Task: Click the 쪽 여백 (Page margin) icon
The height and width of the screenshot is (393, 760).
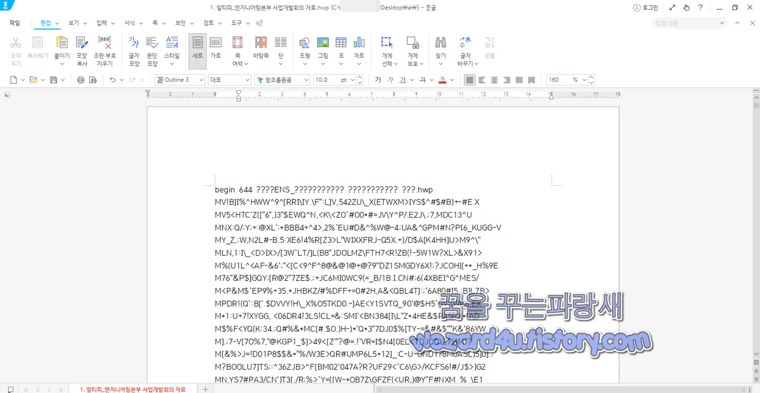Action: click(x=237, y=43)
